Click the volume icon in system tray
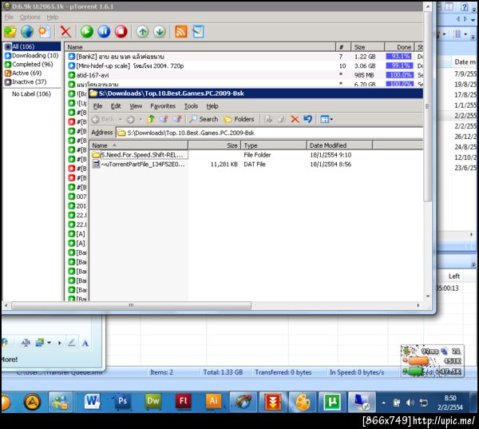This screenshot has height=429, width=479. [410, 403]
